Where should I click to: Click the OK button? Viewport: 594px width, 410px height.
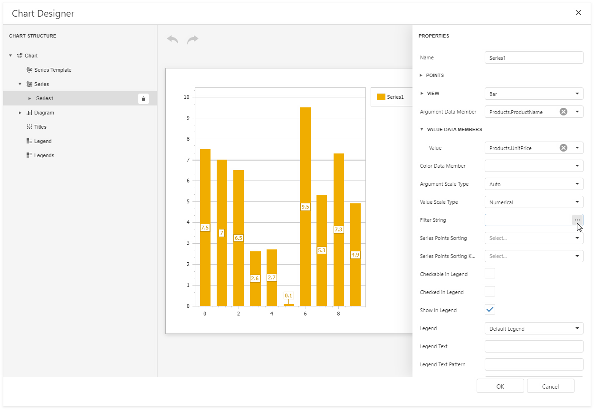pos(500,386)
